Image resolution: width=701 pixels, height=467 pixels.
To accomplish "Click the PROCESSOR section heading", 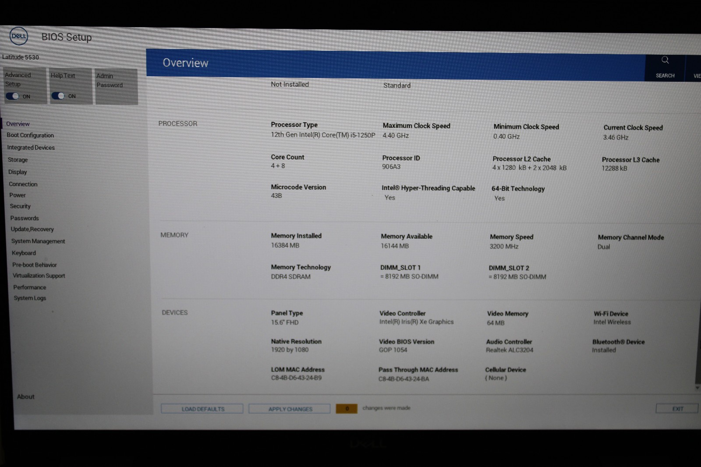I will [177, 124].
